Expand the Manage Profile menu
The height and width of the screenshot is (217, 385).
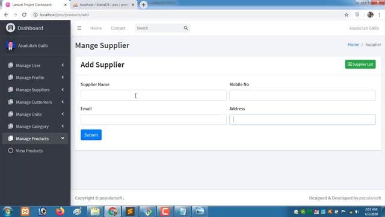tap(63, 77)
